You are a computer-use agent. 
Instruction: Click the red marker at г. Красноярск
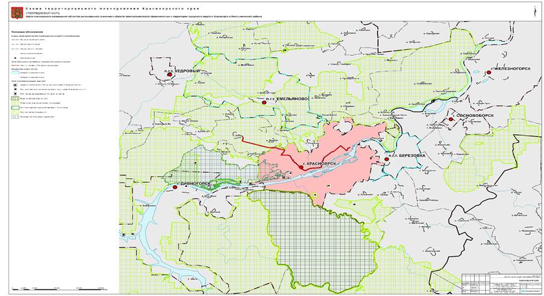(x=301, y=168)
